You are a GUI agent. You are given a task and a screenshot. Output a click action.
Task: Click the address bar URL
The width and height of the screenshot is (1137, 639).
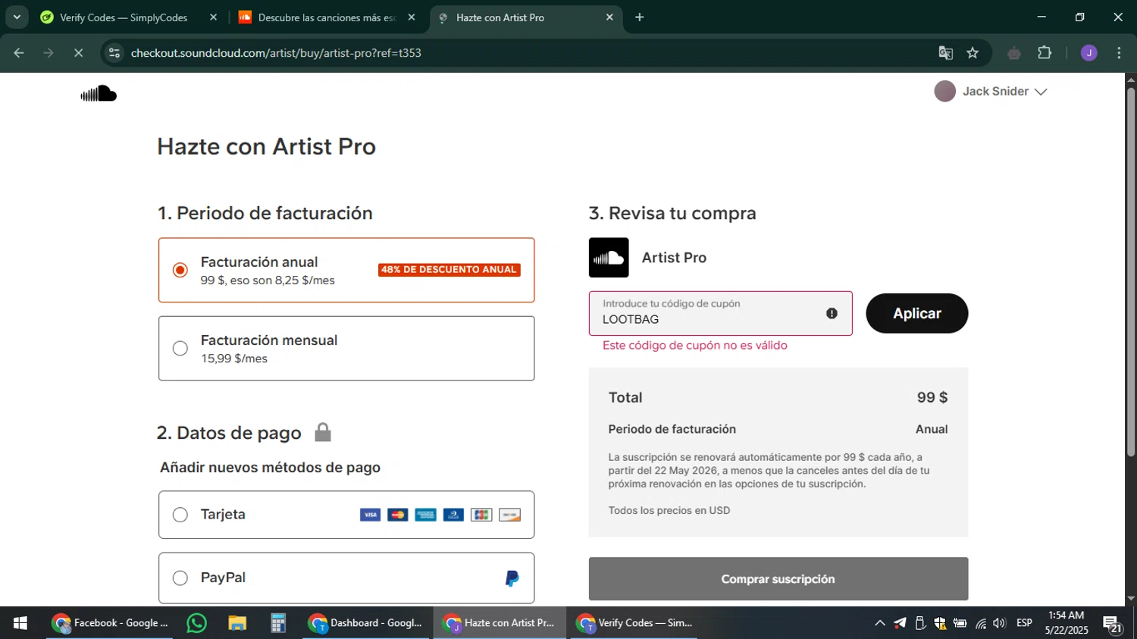[276, 53]
